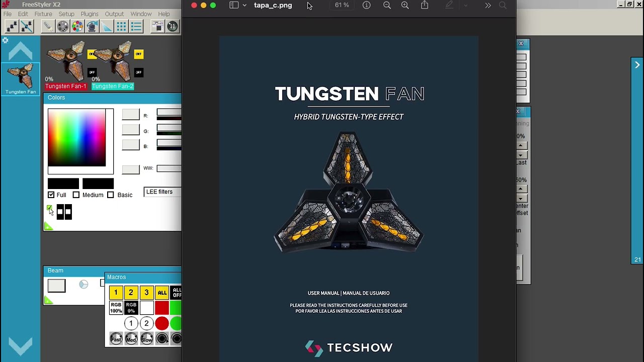This screenshot has width=644, height=362.
Task: Expand Beam panel with green corner triangle
Action: pos(48,300)
